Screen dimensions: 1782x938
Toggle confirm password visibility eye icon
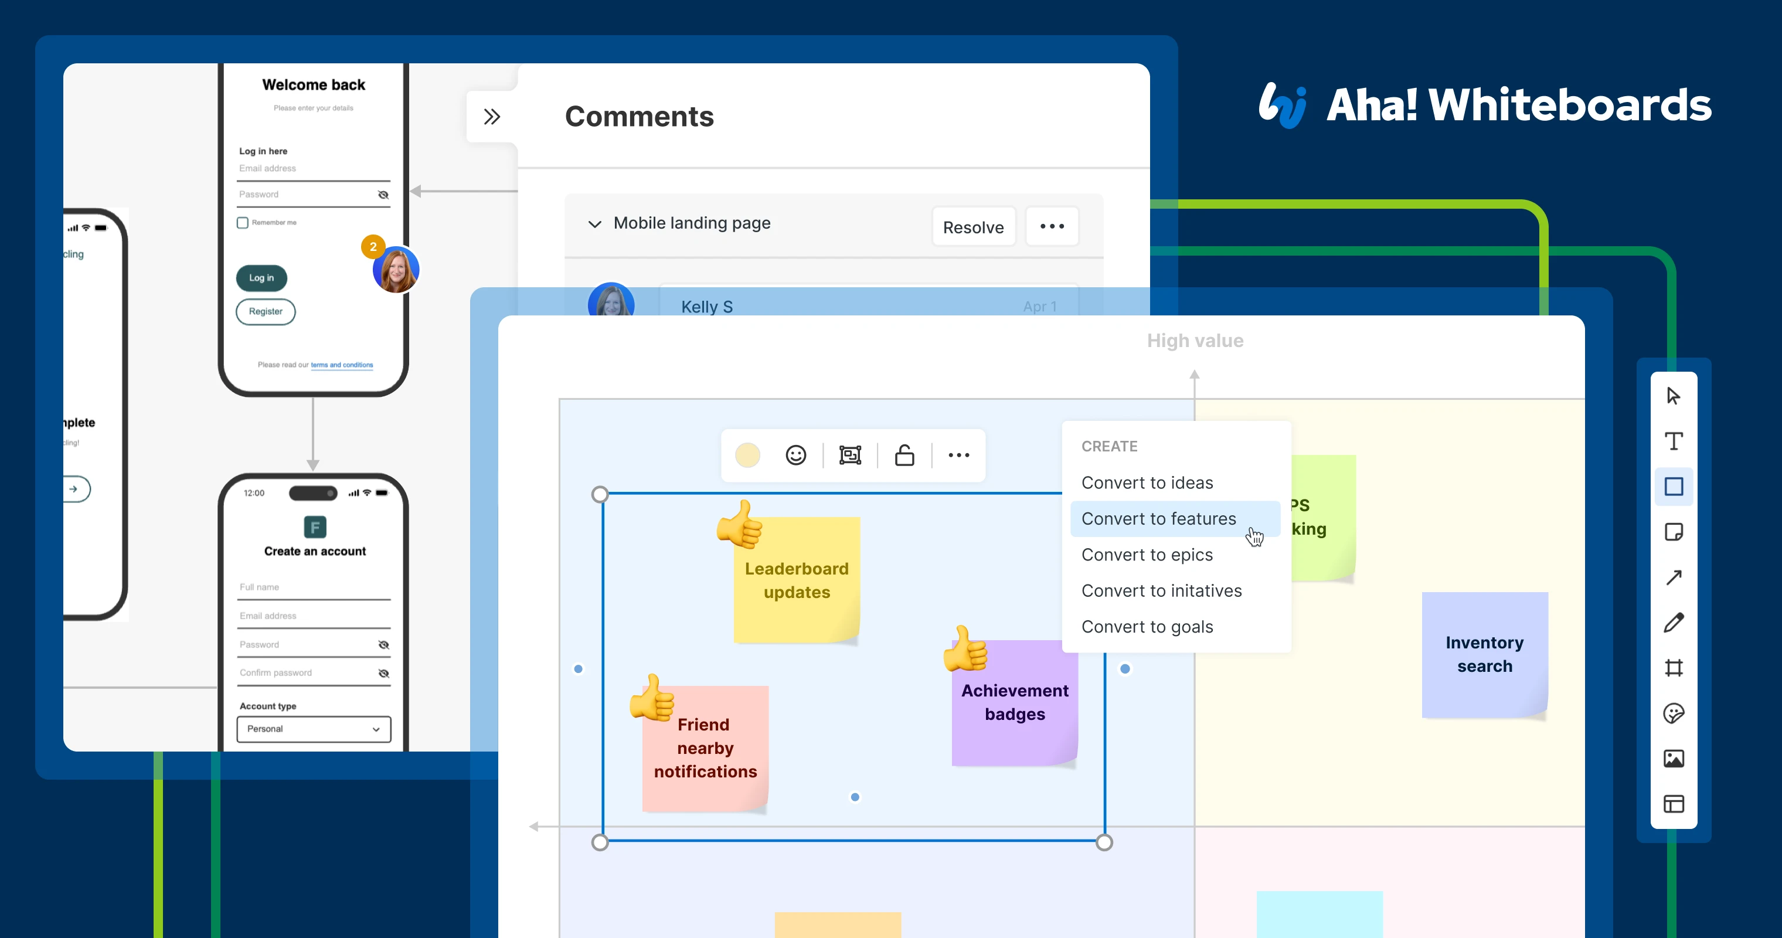tap(383, 672)
